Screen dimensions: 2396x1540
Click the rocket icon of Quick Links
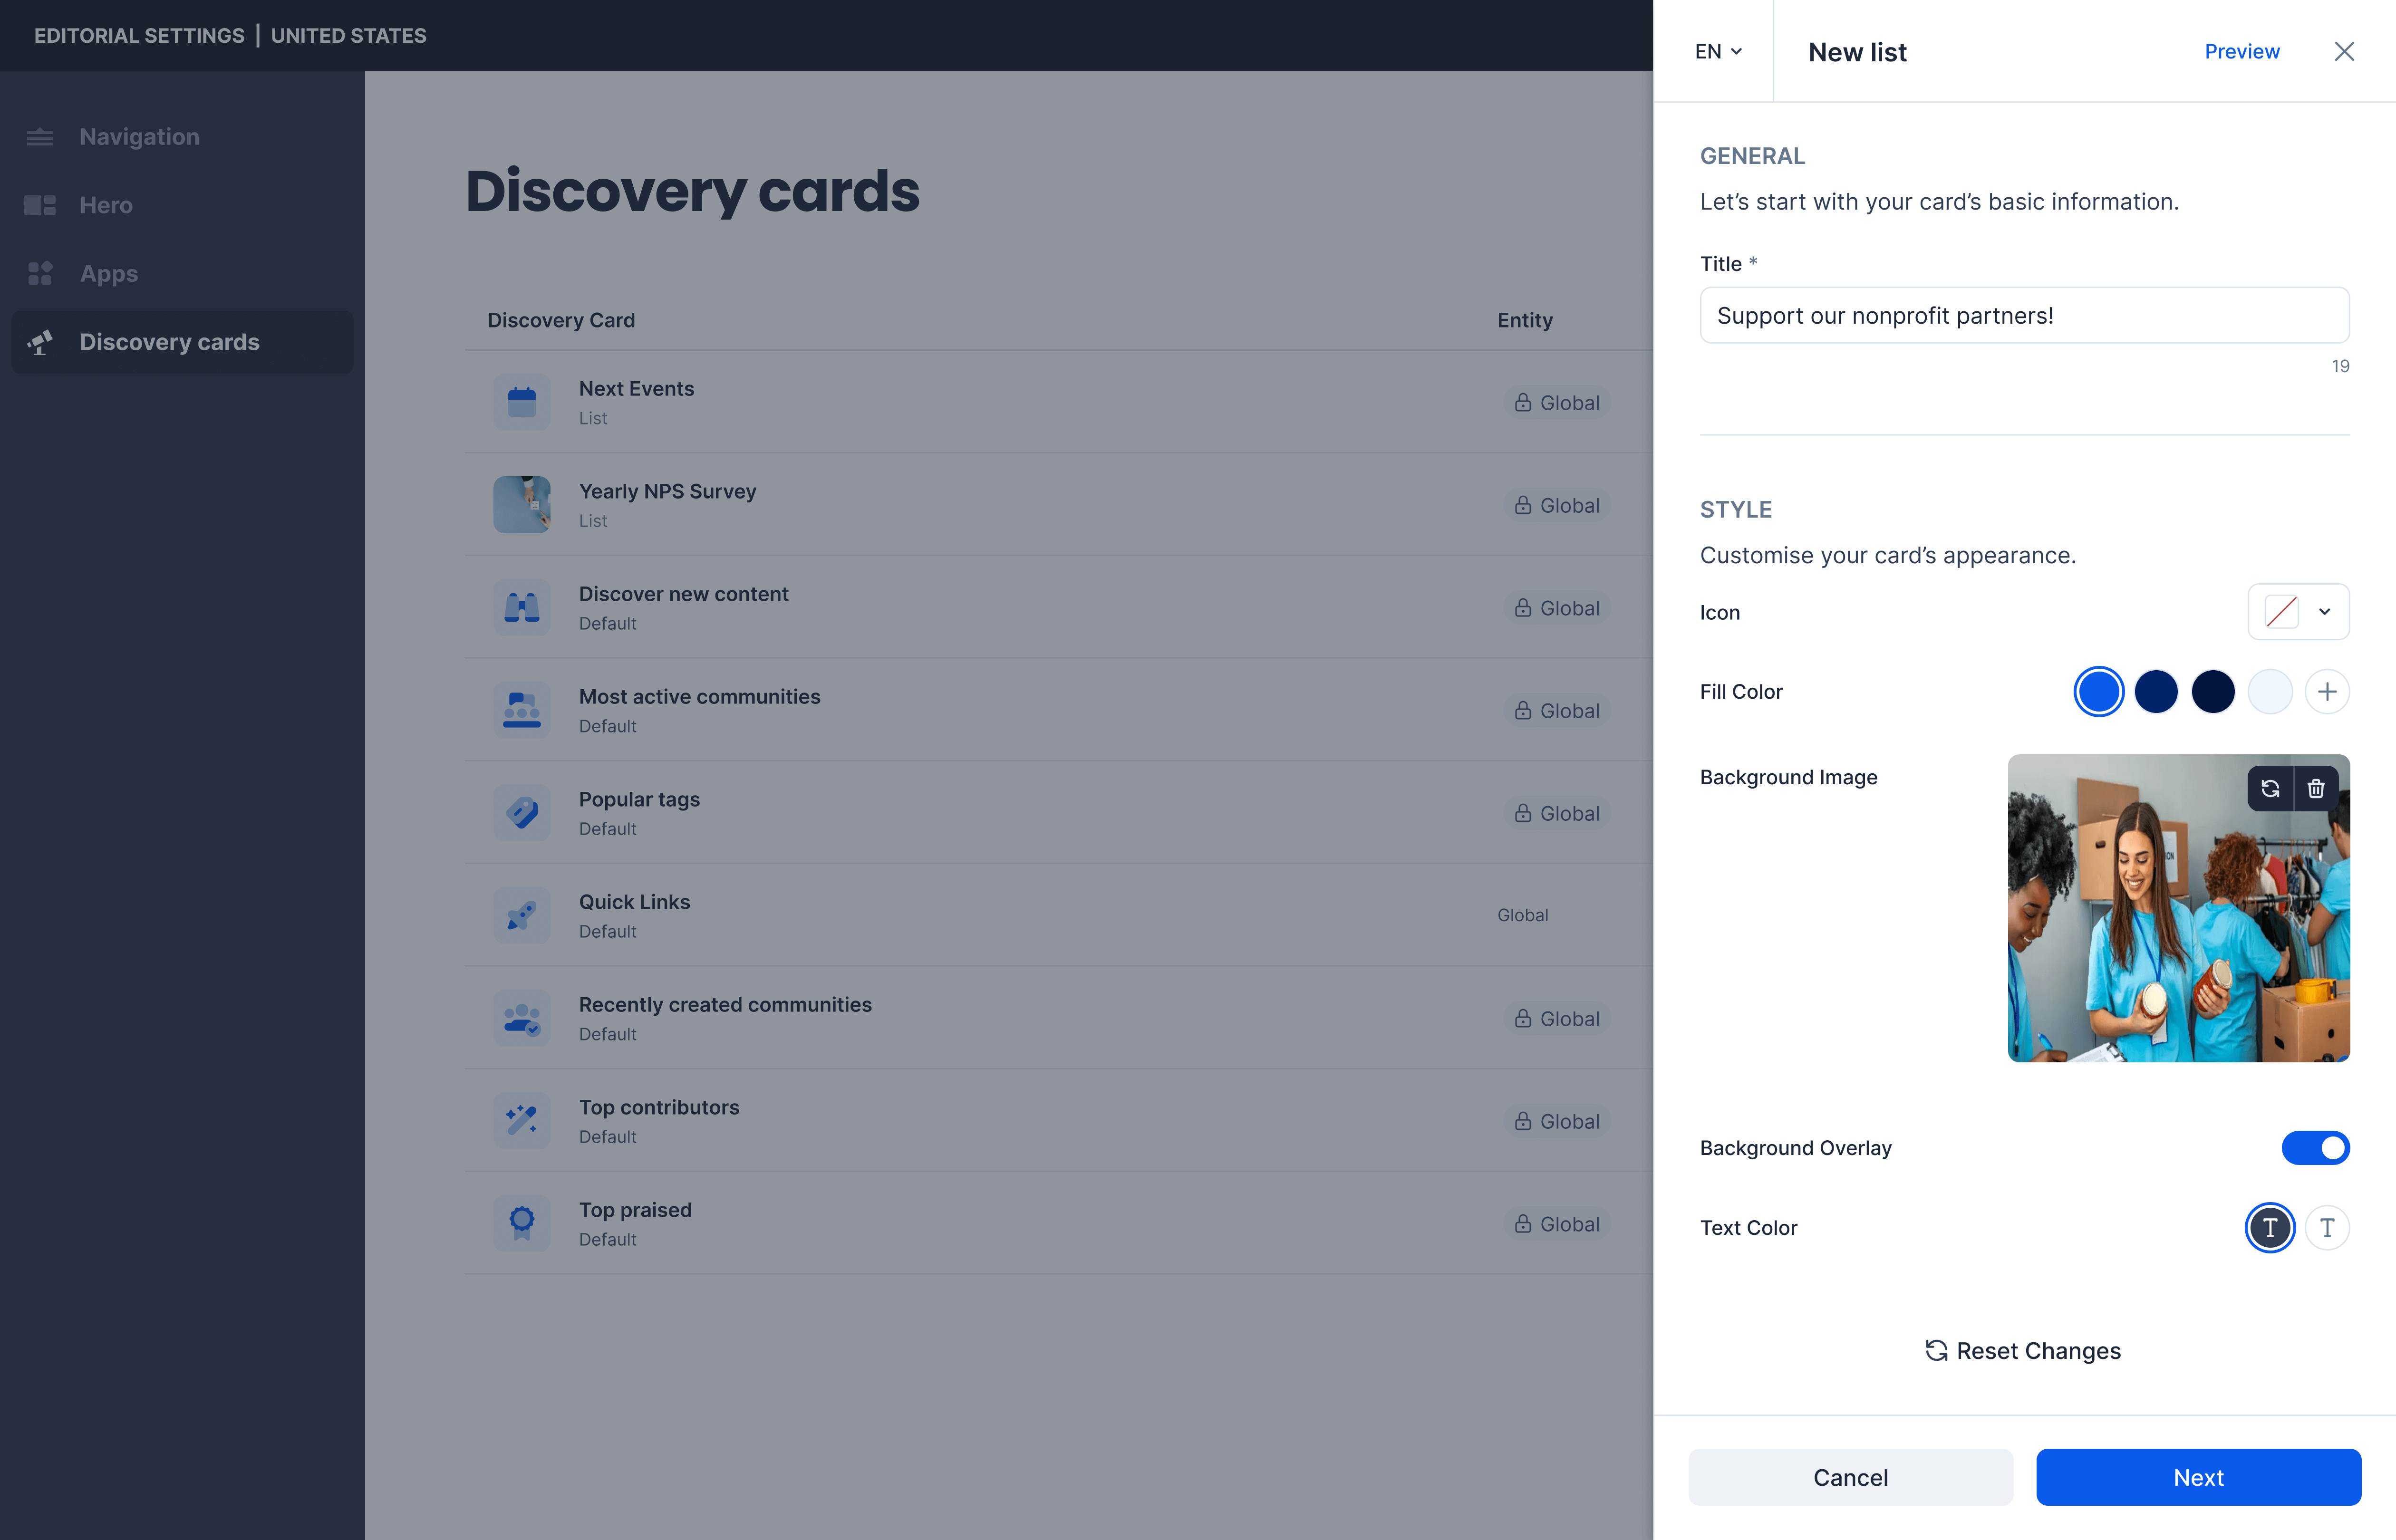(522, 915)
